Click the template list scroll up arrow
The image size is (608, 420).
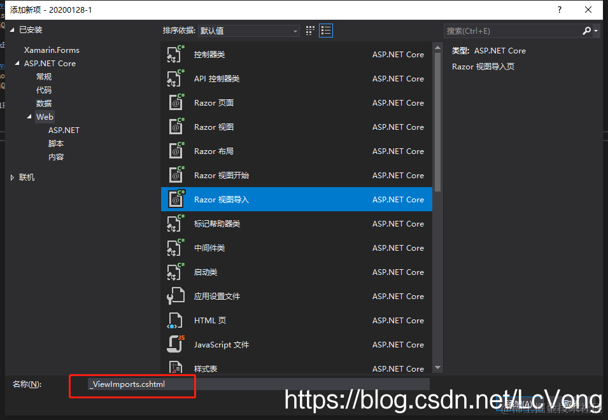click(438, 48)
